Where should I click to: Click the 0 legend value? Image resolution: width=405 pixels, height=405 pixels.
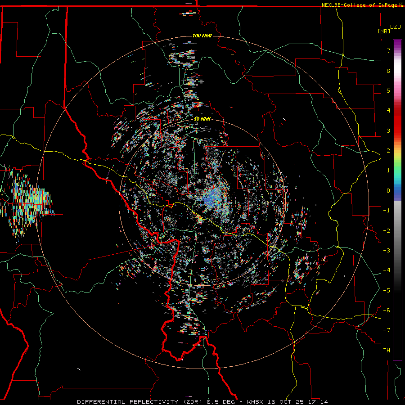pos(388,191)
